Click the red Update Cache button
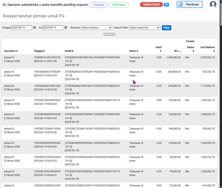The image size is (222, 188). click(x=151, y=4)
